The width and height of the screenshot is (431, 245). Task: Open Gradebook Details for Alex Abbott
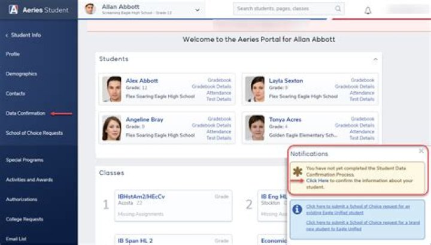point(211,86)
